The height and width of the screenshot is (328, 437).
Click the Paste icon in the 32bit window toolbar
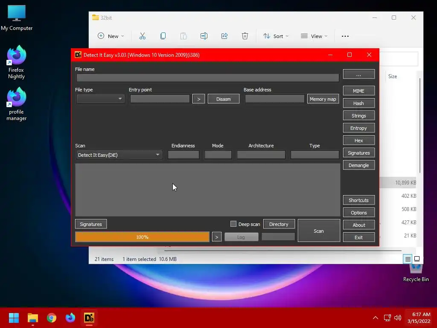(x=184, y=36)
